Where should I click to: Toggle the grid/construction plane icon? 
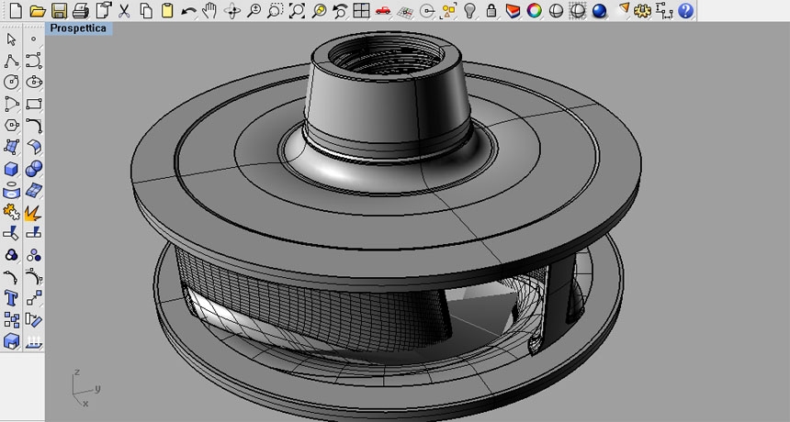pos(404,11)
